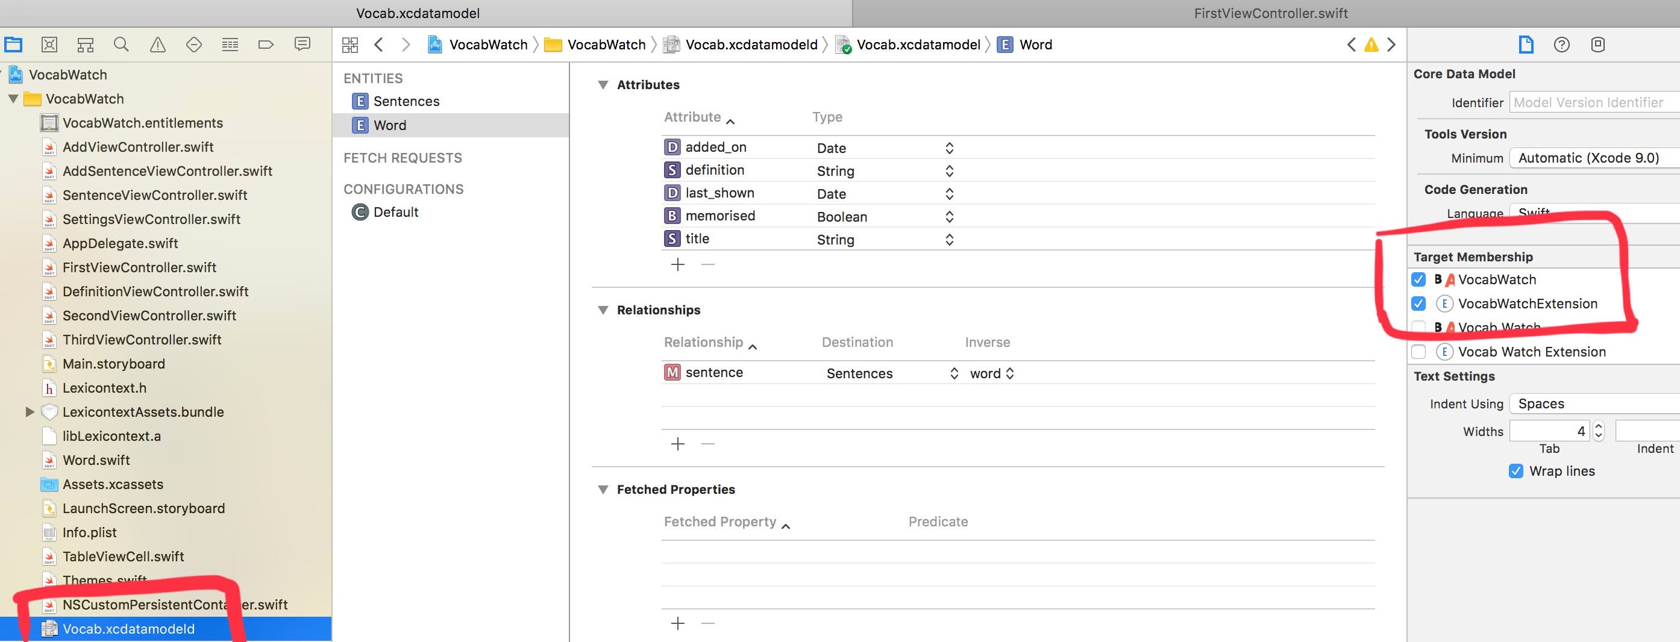
Task: Open the Symbol navigator hierarchy icon
Action: pos(85,45)
